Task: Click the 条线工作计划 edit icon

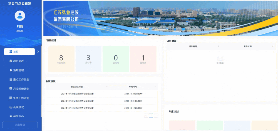Action: (11, 98)
